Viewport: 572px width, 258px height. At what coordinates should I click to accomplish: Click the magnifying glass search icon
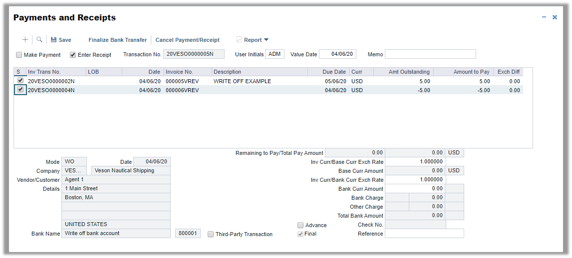point(39,40)
